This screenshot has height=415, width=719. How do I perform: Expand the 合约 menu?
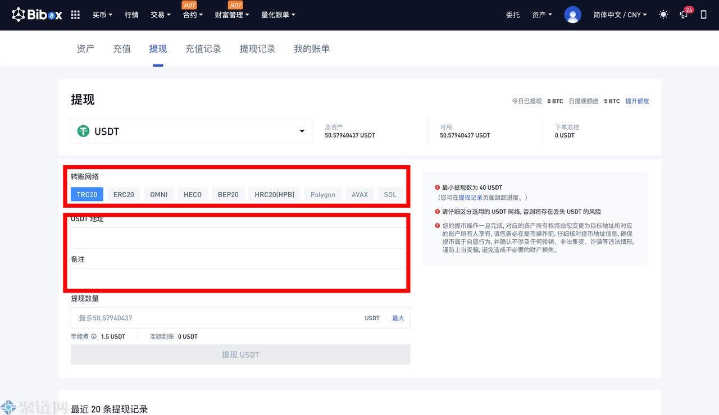coord(193,15)
